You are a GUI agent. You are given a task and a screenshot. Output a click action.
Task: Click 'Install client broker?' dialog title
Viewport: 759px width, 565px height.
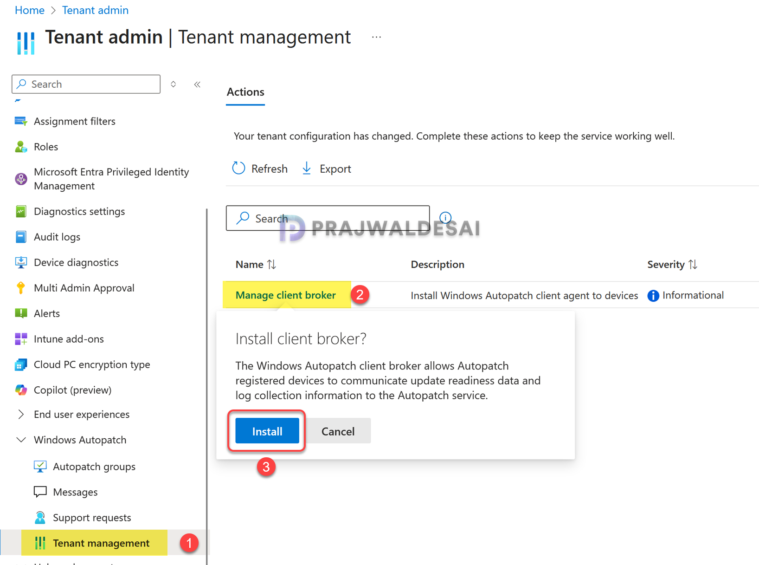(x=301, y=339)
